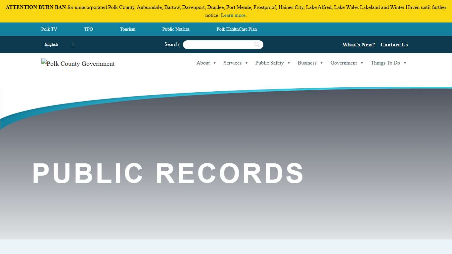Go to the Tourism page
The image size is (452, 254).
pyautogui.click(x=127, y=29)
